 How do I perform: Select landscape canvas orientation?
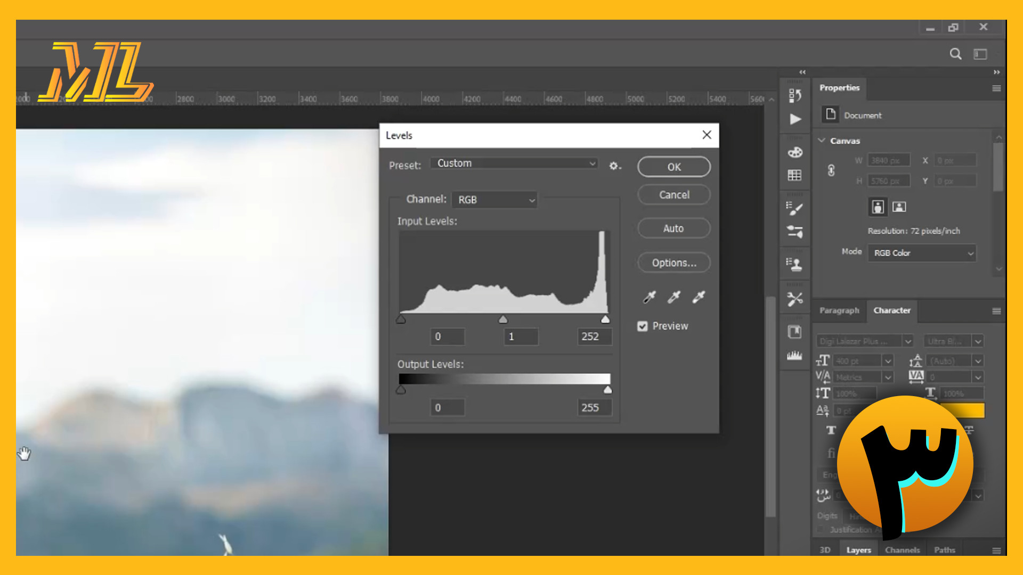pyautogui.click(x=899, y=207)
